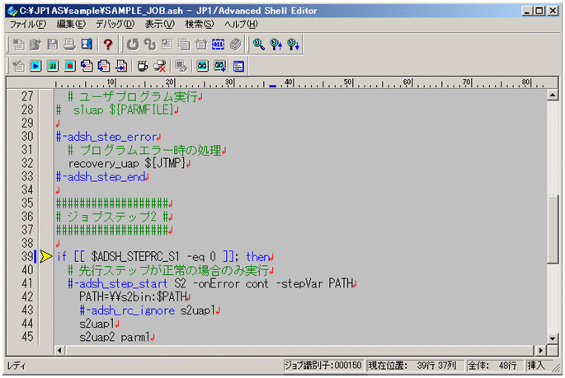Viewport: 565px width, 378px height.
Task: Open the ファイル(F) menu
Action: pyautogui.click(x=28, y=25)
